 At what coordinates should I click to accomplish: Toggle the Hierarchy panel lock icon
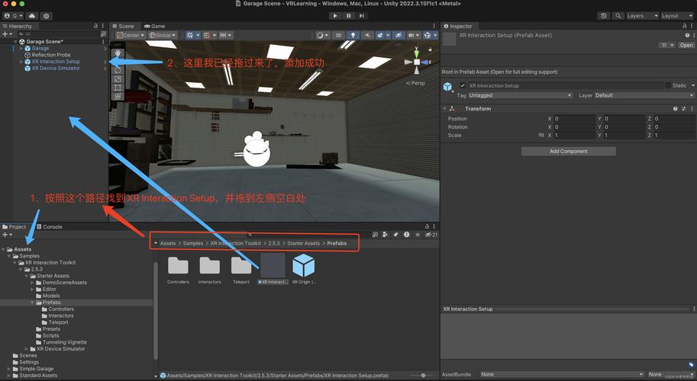(x=95, y=26)
